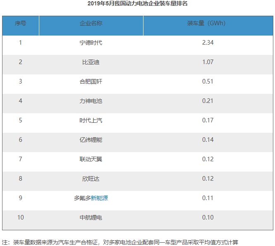This screenshot has height=246, width=275.
Task: Click the rank number 8 in 欣旺达 row
Action: pyautogui.click(x=21, y=179)
